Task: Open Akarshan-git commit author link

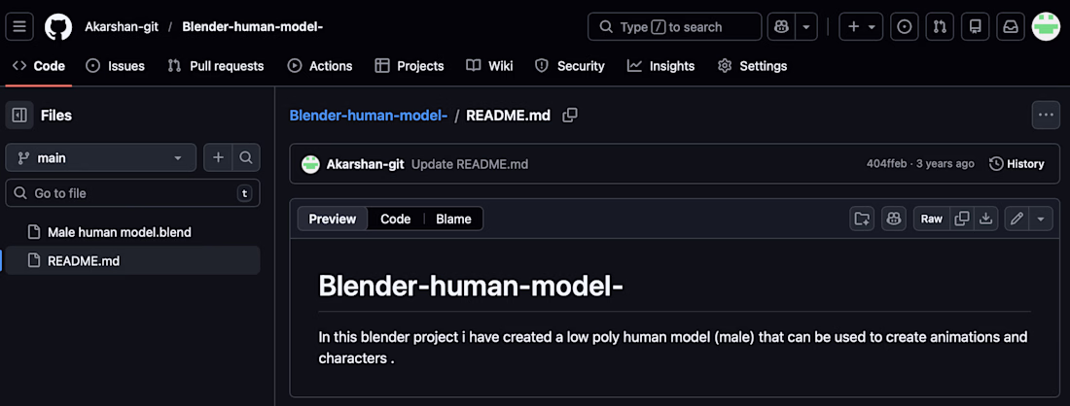Action: click(365, 163)
